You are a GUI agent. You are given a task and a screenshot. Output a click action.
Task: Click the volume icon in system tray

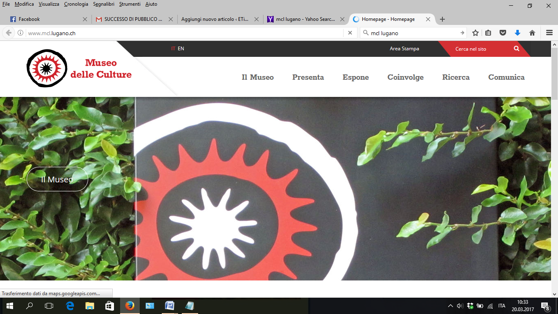point(460,306)
